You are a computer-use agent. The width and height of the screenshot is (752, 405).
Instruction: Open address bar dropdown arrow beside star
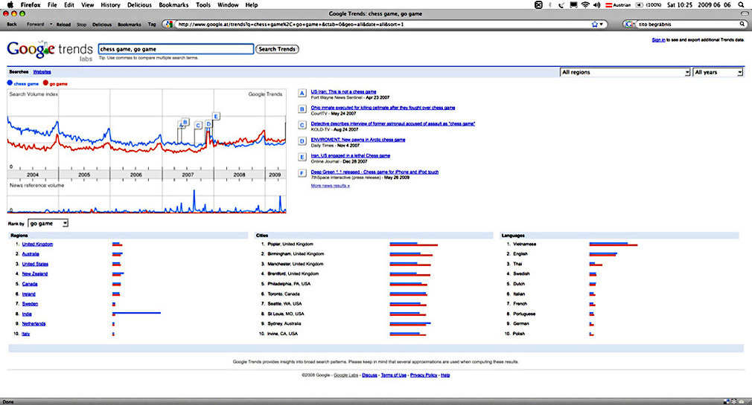(x=602, y=24)
